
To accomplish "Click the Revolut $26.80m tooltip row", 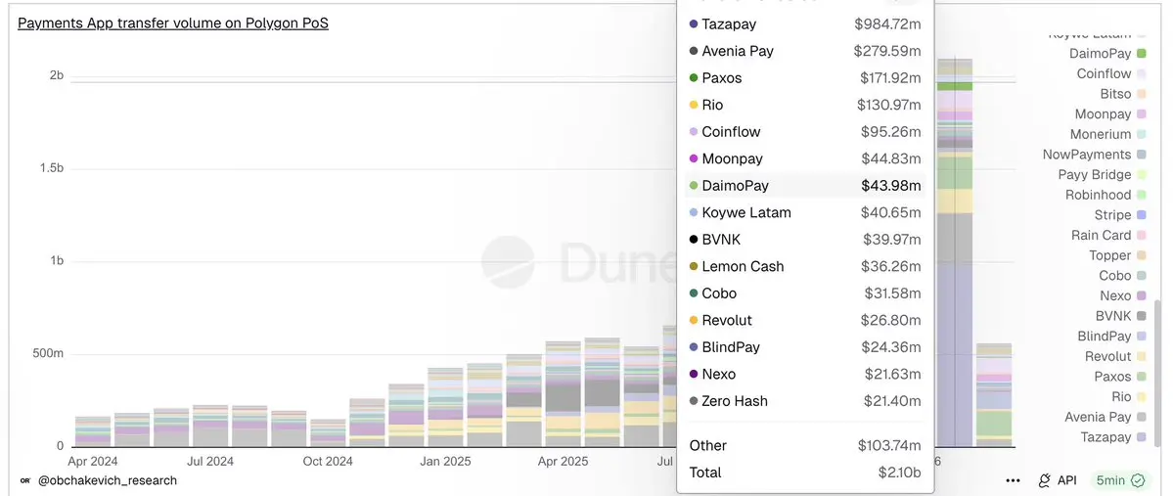I will (x=805, y=321).
